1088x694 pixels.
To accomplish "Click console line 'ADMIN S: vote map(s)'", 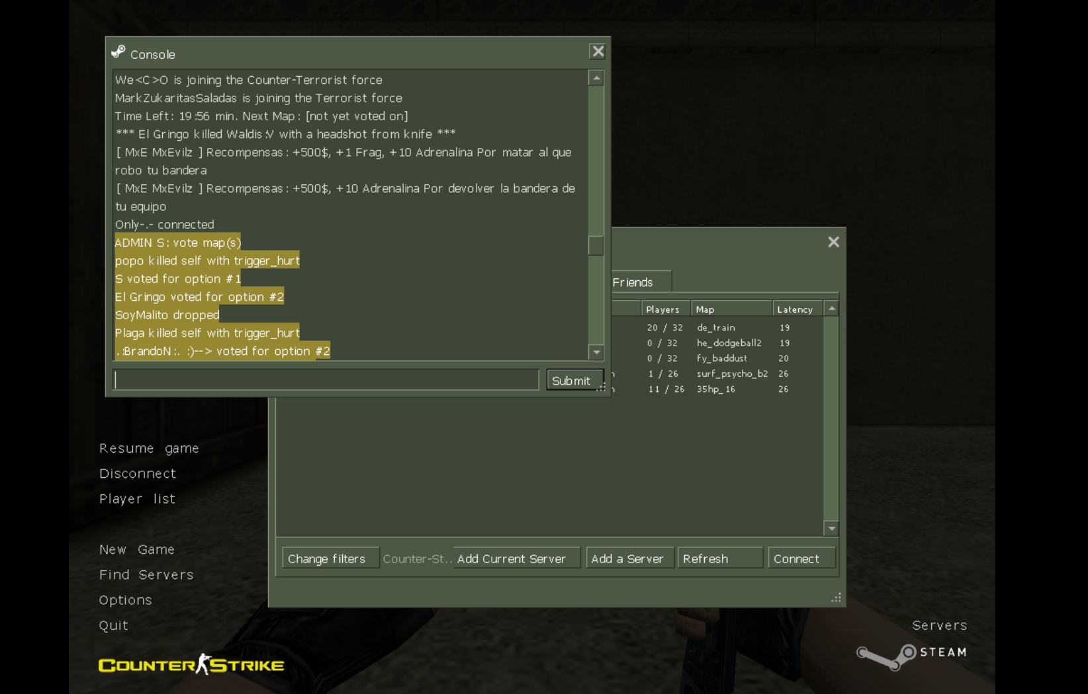I will click(x=178, y=243).
